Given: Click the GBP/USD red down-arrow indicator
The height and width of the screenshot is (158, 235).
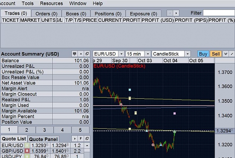Looking at the screenshot, I should (x=27, y=151).
